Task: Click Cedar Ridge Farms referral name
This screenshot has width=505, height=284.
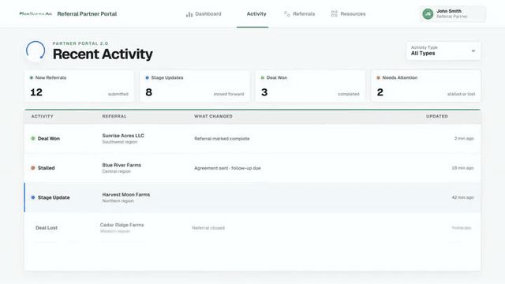Action: pyautogui.click(x=122, y=225)
